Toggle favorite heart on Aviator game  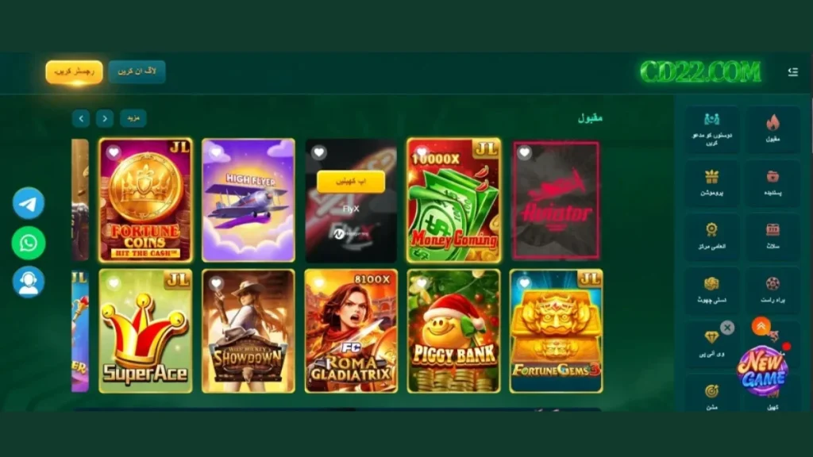[524, 152]
